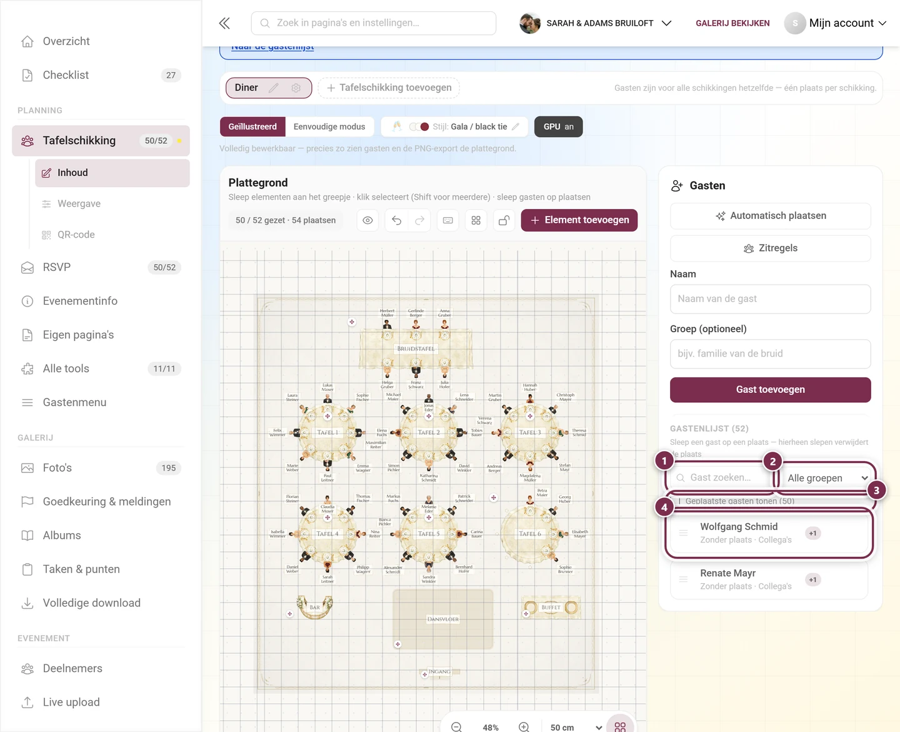Zoom out the floor plan

click(457, 727)
